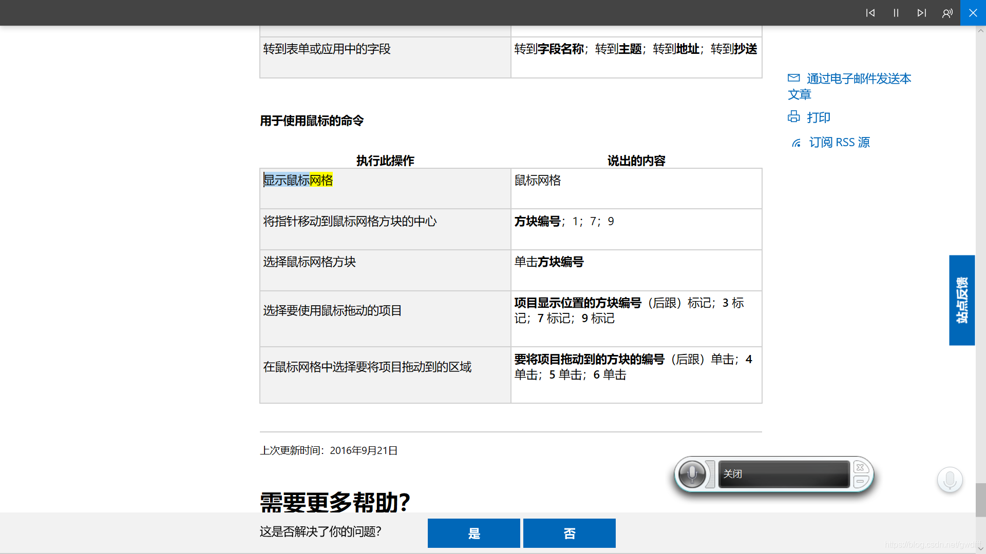Click the cell 转到表单或应用中的字段

[385, 57]
